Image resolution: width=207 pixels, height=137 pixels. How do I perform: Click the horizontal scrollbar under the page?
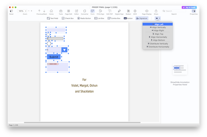[x=82, y=122]
